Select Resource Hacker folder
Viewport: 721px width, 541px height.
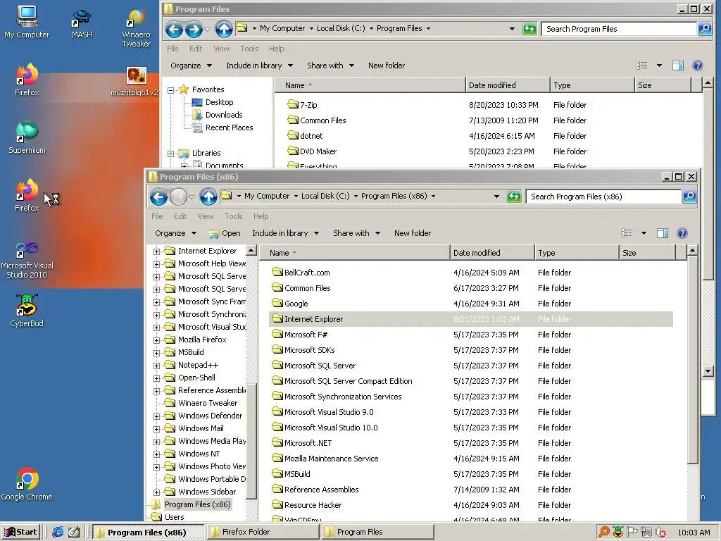(x=307, y=505)
